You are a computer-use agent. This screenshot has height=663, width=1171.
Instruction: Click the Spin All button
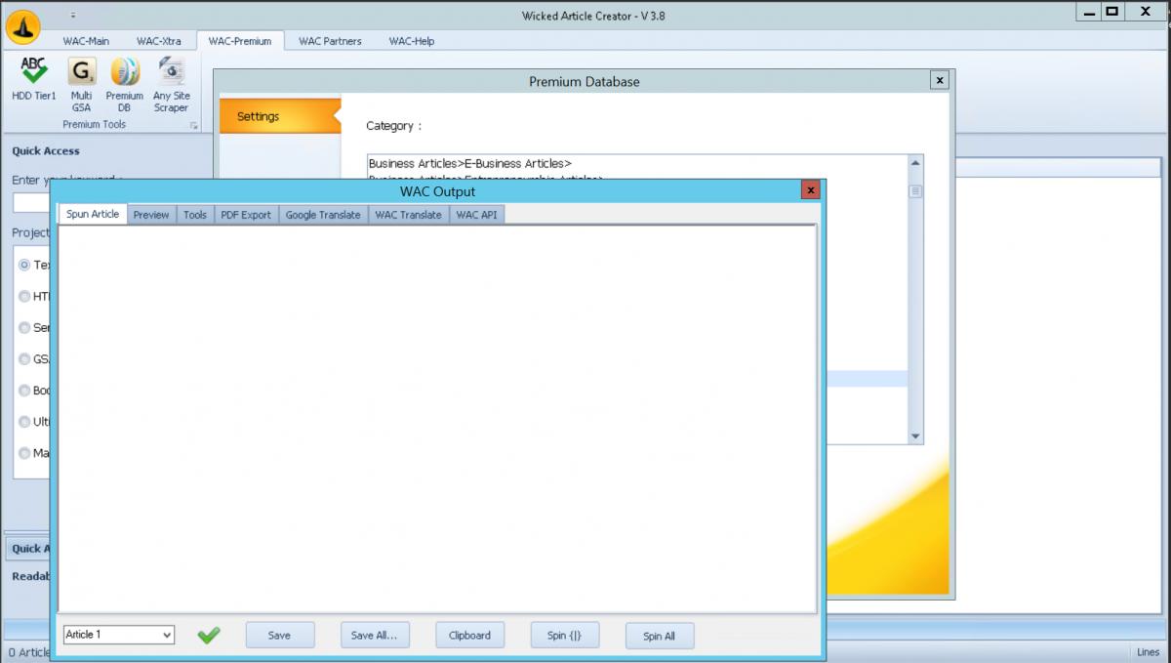coord(659,637)
